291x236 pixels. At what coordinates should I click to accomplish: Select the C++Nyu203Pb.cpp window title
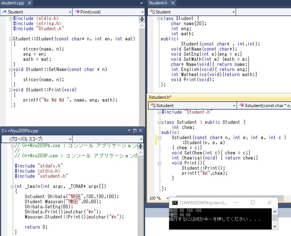tap(20, 131)
